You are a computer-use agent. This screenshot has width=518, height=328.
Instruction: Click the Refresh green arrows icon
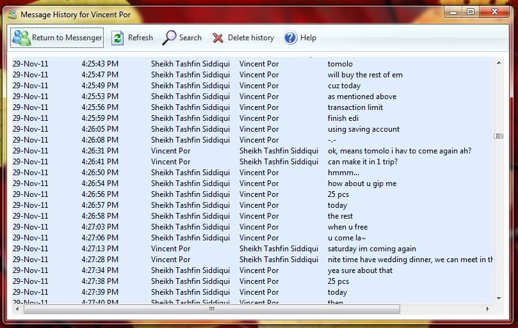[x=117, y=38]
